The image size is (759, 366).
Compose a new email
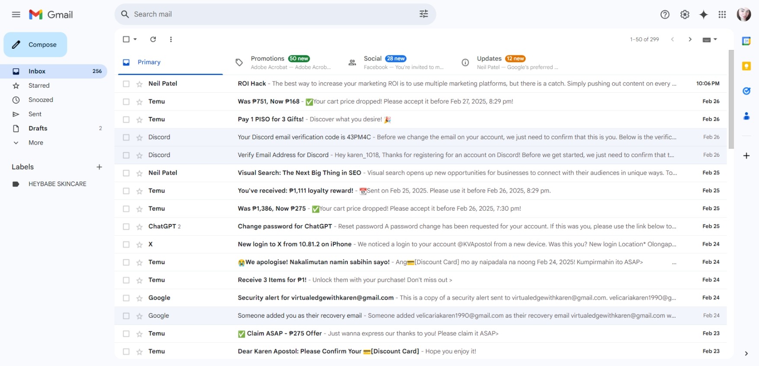click(x=35, y=44)
